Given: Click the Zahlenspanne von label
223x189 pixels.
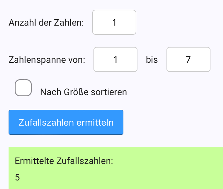Looking at the screenshot, I should pos(47,60).
